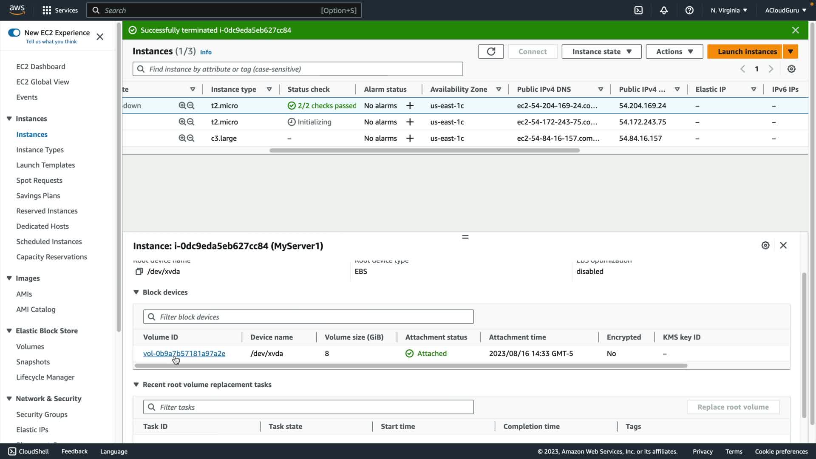
Task: Collapse the Elastic Block Store sidebar group
Action: coord(9,331)
